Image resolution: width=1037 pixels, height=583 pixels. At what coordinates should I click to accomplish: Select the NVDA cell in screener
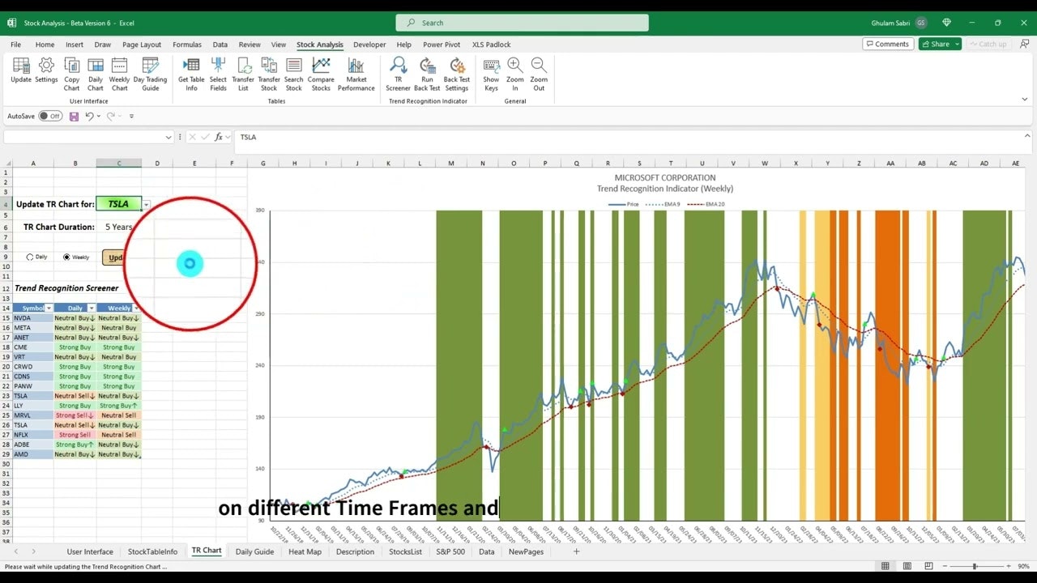pos(33,318)
